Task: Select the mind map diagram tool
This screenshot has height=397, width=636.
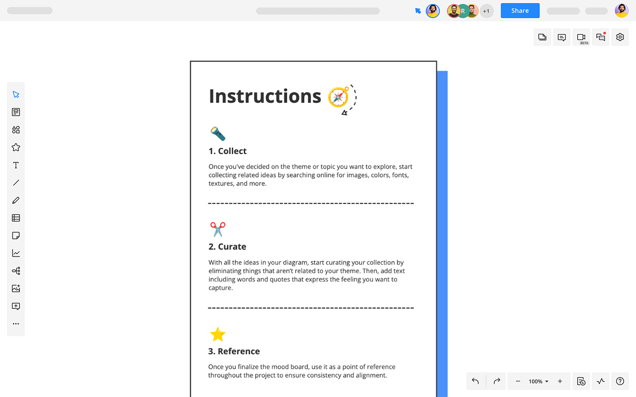Action: tap(16, 271)
